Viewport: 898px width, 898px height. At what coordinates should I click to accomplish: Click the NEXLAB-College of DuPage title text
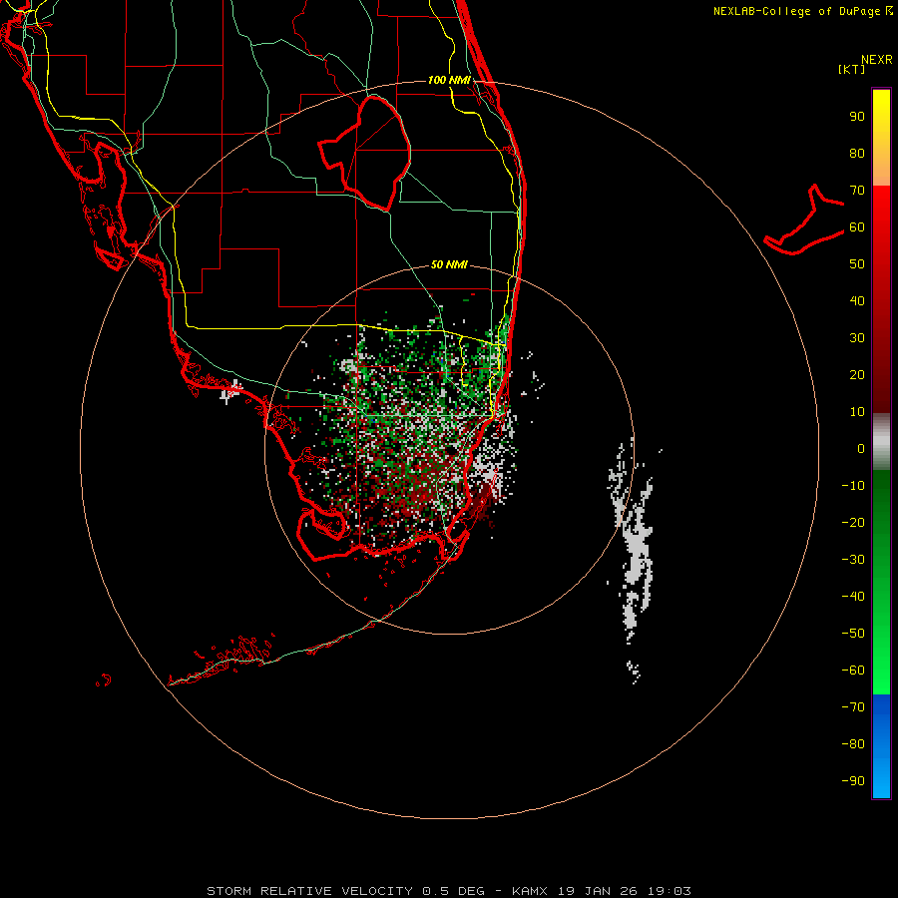pyautogui.click(x=796, y=11)
